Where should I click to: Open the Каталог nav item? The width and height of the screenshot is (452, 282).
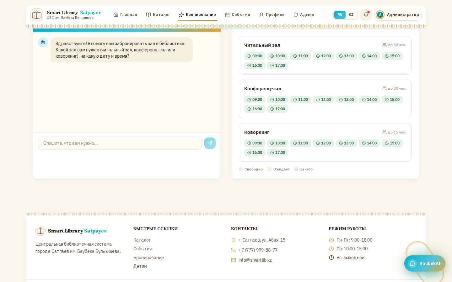tap(158, 15)
